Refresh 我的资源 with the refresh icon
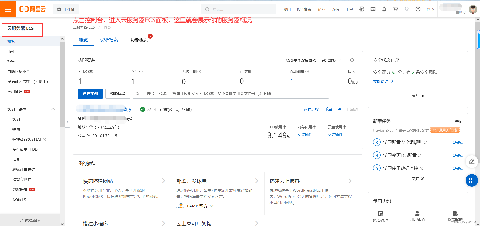The image size is (480, 226). (352, 60)
